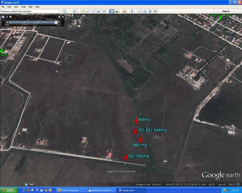The width and height of the screenshot is (242, 193).
Task: Click the historical imagery time slider thumb
Action: point(56,22)
